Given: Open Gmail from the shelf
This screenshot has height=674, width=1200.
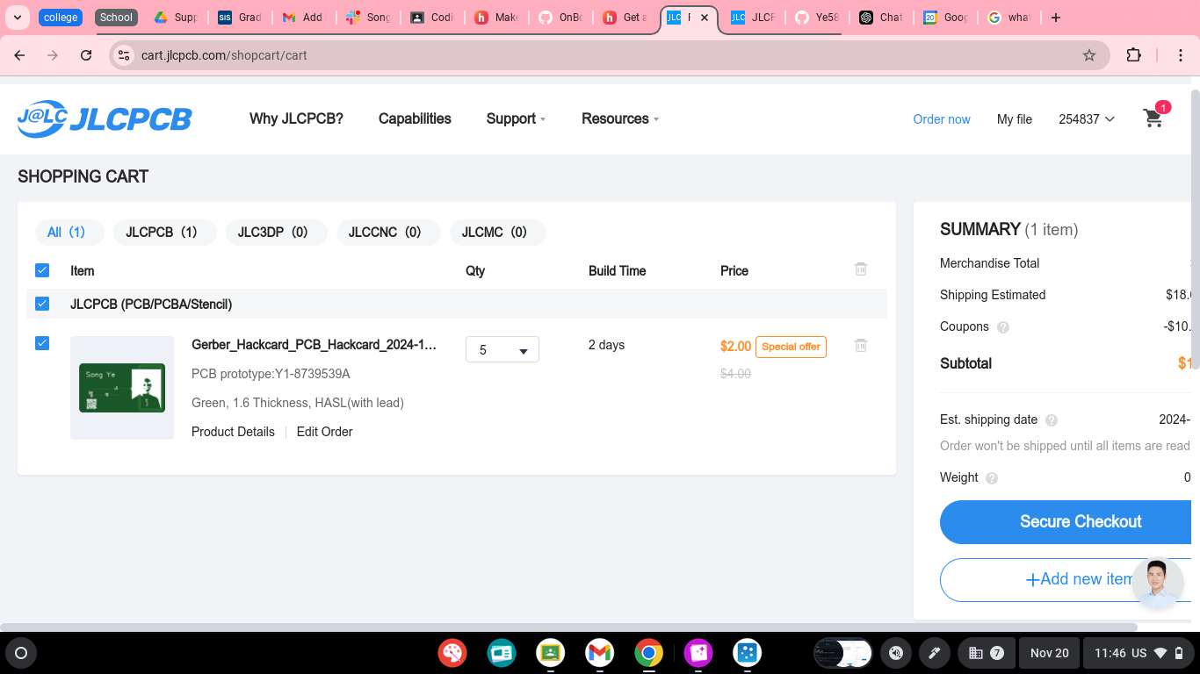Looking at the screenshot, I should [x=600, y=653].
